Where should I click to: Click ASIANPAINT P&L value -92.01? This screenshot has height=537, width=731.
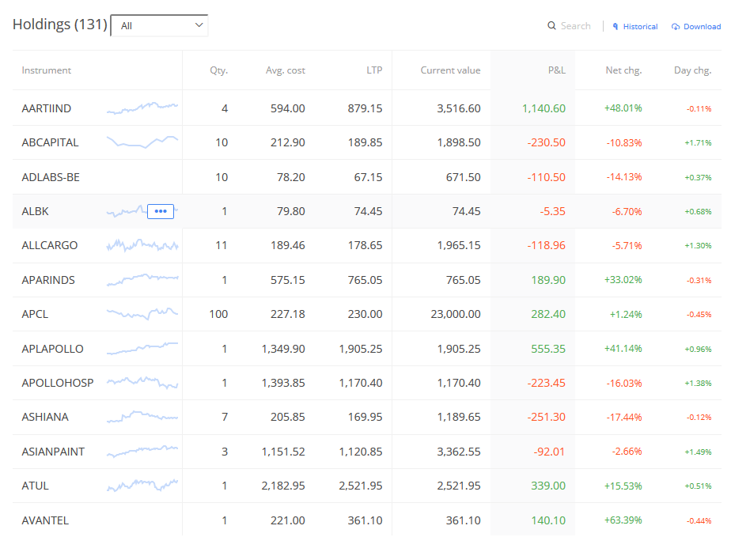(x=549, y=452)
